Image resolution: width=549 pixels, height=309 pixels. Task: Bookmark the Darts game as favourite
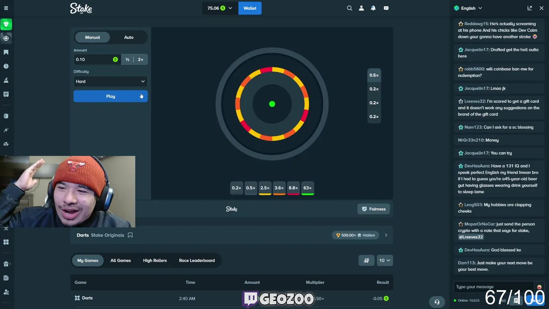coord(130,235)
